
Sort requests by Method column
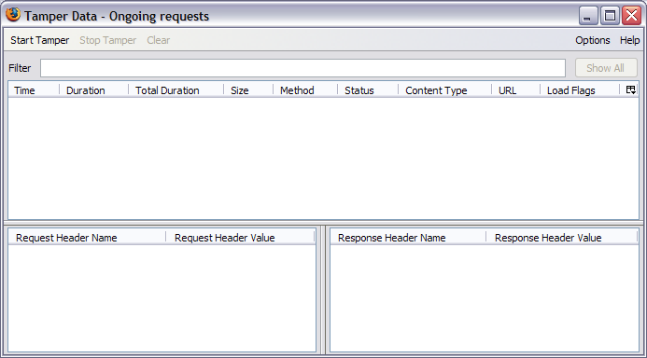(x=305, y=90)
